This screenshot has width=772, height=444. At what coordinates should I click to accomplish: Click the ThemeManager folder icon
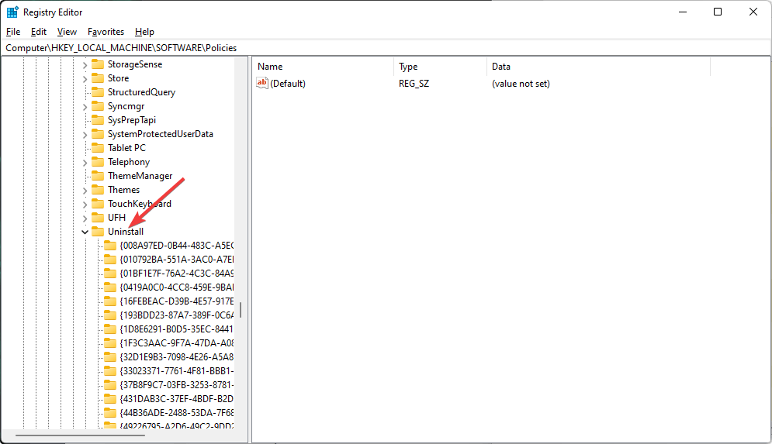click(x=98, y=176)
